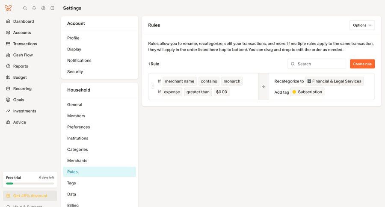Click the Financial & Legal Services chip
This screenshot has height=207, width=385.
click(x=334, y=81)
